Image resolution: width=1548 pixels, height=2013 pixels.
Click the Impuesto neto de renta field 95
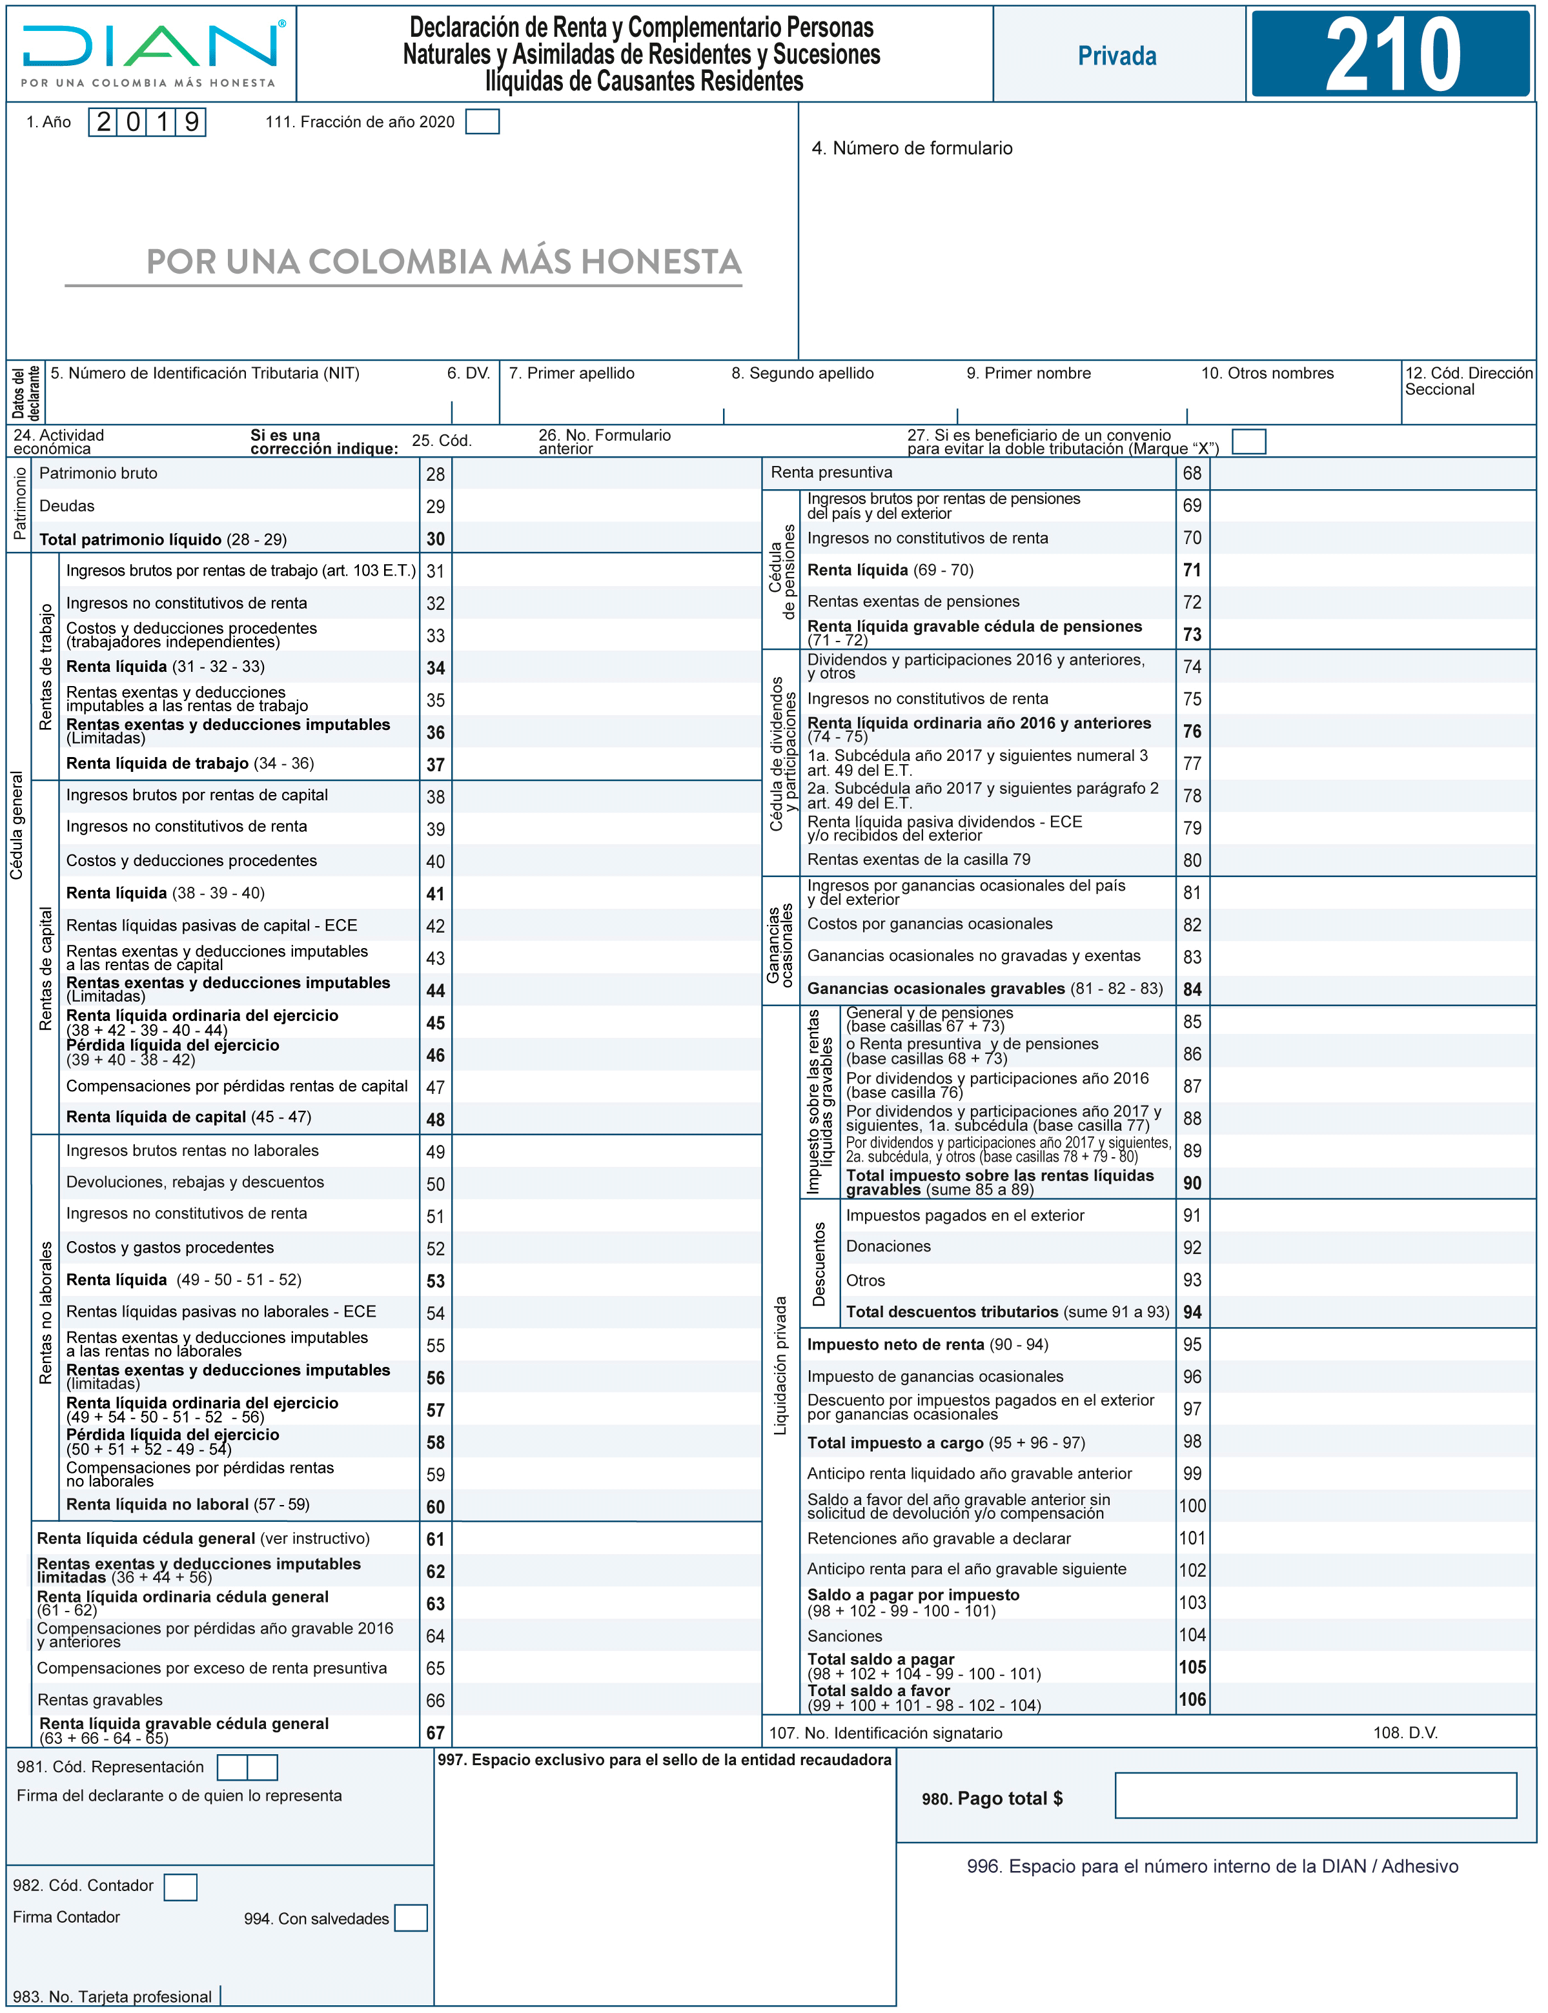1372,1344
